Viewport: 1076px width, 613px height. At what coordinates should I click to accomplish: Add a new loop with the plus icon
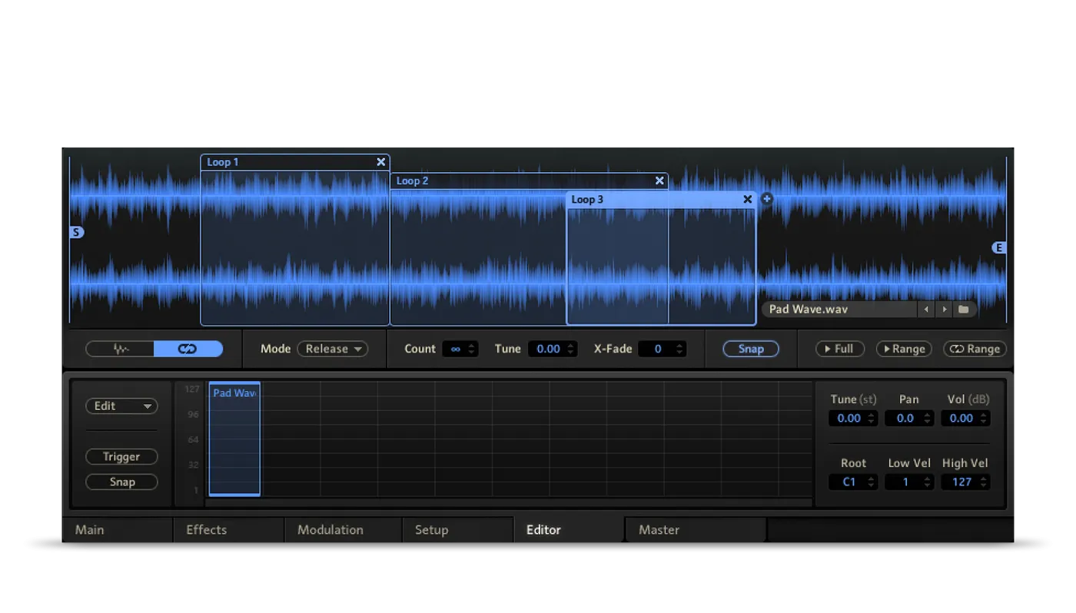click(766, 199)
